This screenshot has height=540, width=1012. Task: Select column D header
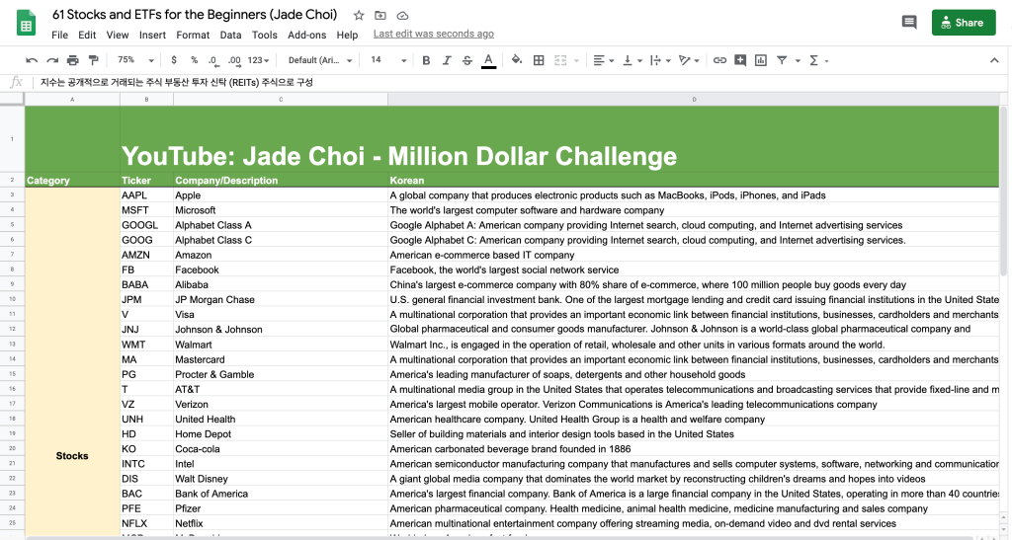tap(694, 100)
